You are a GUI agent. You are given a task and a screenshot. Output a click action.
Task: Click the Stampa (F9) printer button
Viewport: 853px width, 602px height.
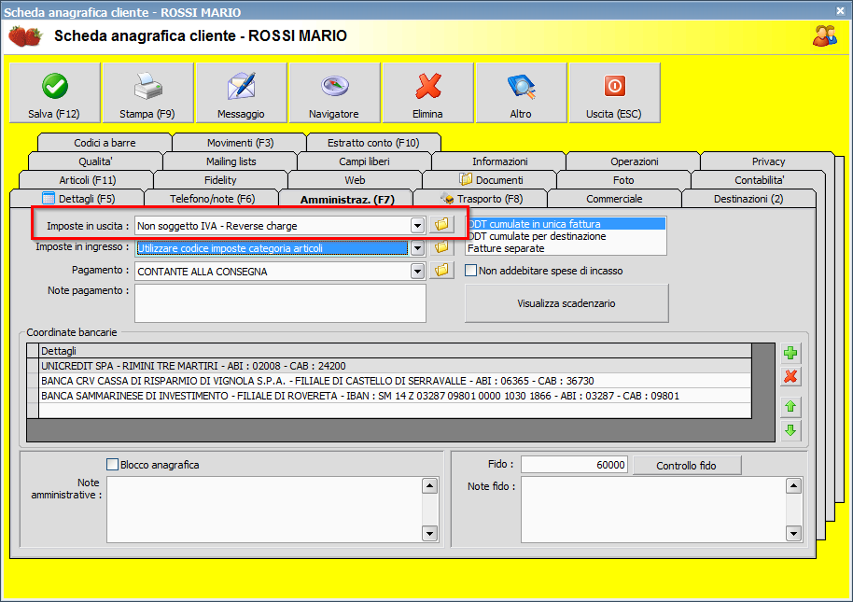[x=148, y=93]
